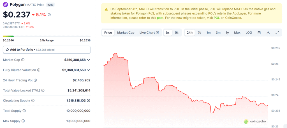Image resolution: width=287 pixels, height=128 pixels.
Task: Select the 1y time range
Action: click(x=227, y=33)
